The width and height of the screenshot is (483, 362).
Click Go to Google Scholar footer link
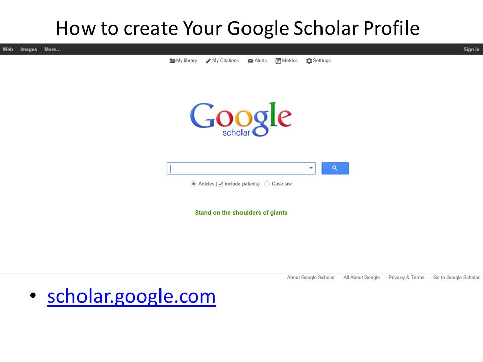(x=456, y=277)
